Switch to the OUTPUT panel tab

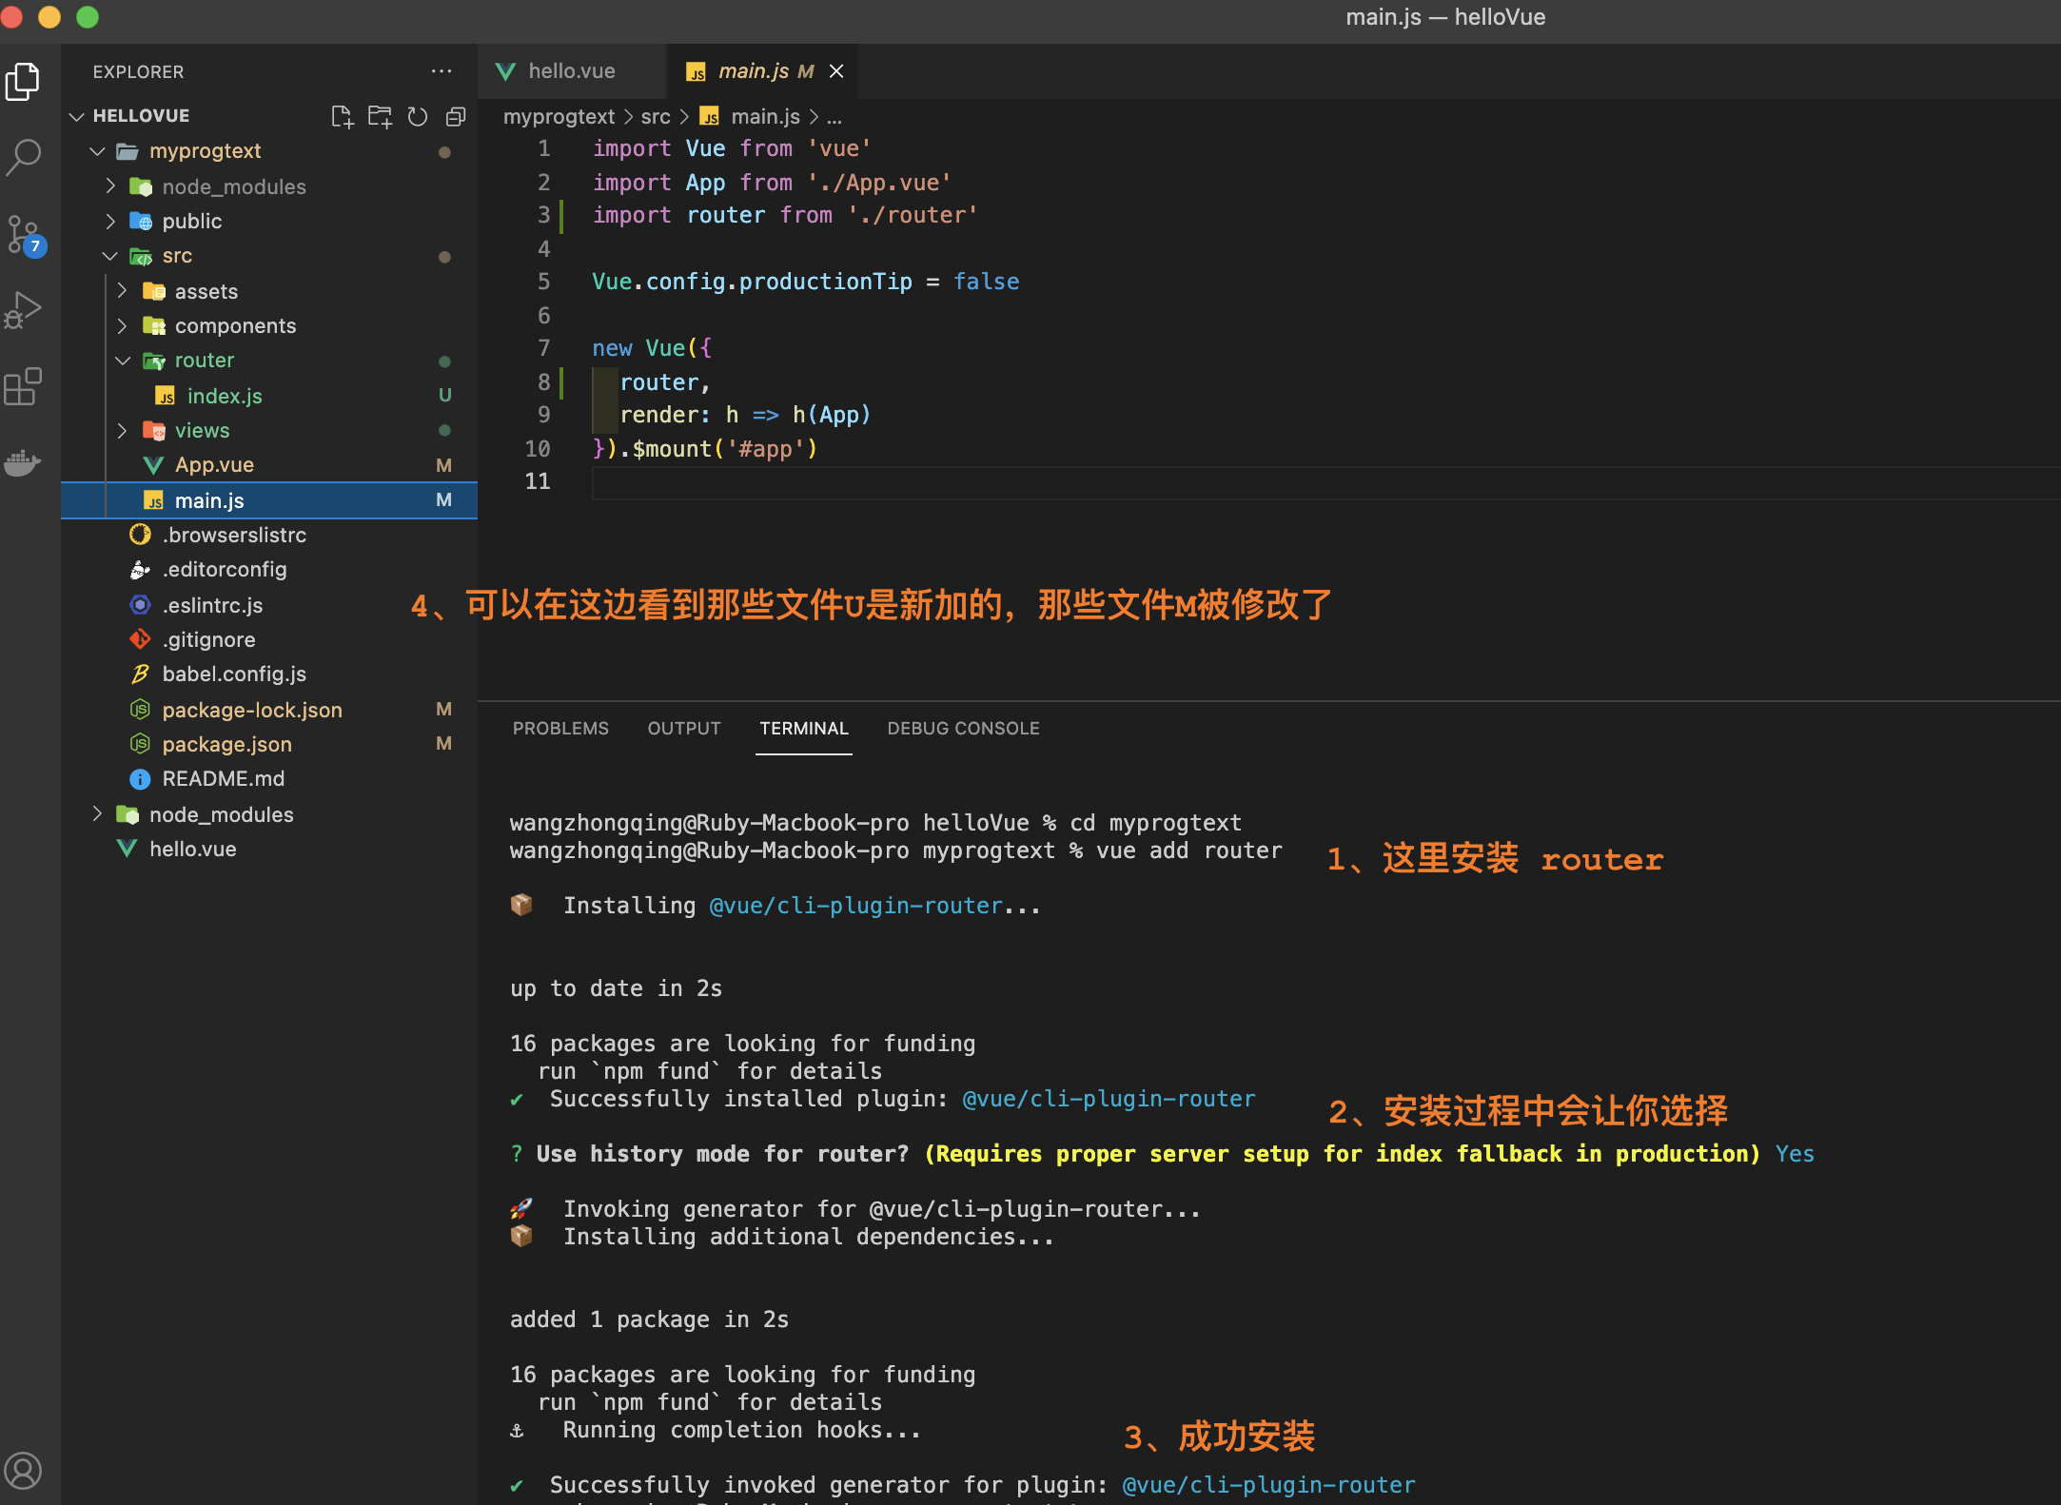click(684, 729)
